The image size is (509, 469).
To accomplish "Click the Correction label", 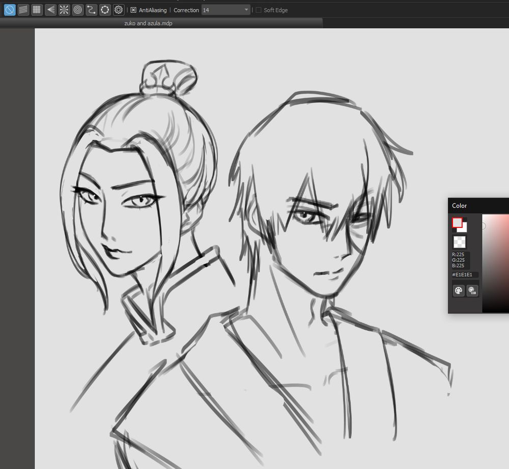I will coord(186,10).
